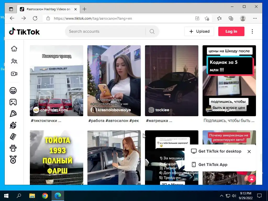Select the Food pizza slice category icon
This screenshot has height=201, width=268.
click(13, 114)
